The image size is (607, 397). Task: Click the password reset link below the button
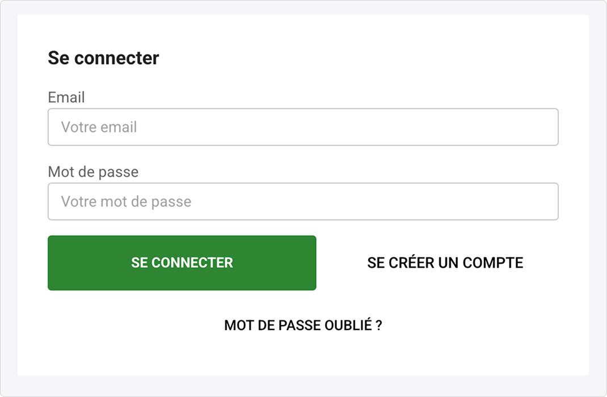303,326
